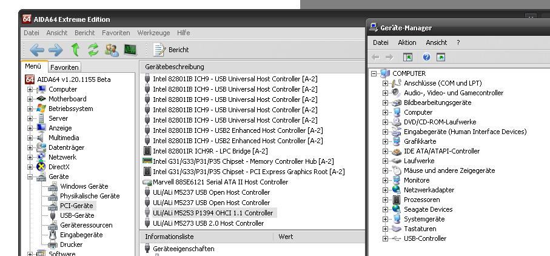
Task: Open the Werkzeuge menu in AIDA64
Action: pyautogui.click(x=153, y=33)
